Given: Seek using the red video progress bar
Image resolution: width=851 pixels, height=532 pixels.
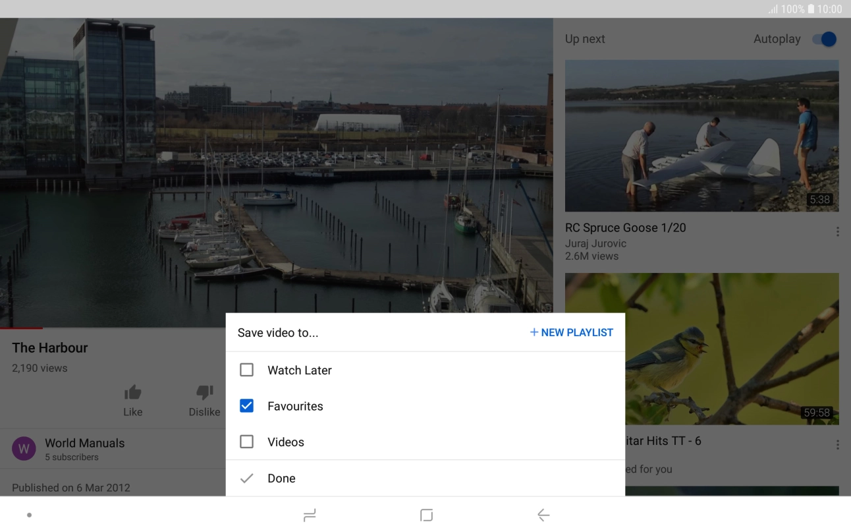Looking at the screenshot, I should tap(21, 328).
